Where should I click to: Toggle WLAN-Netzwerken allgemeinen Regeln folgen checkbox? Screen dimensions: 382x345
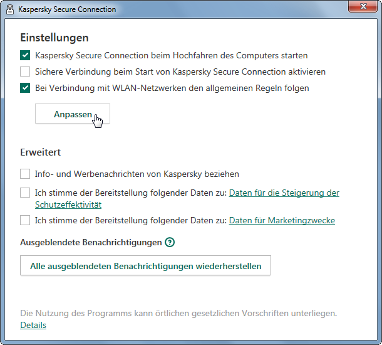[25, 88]
